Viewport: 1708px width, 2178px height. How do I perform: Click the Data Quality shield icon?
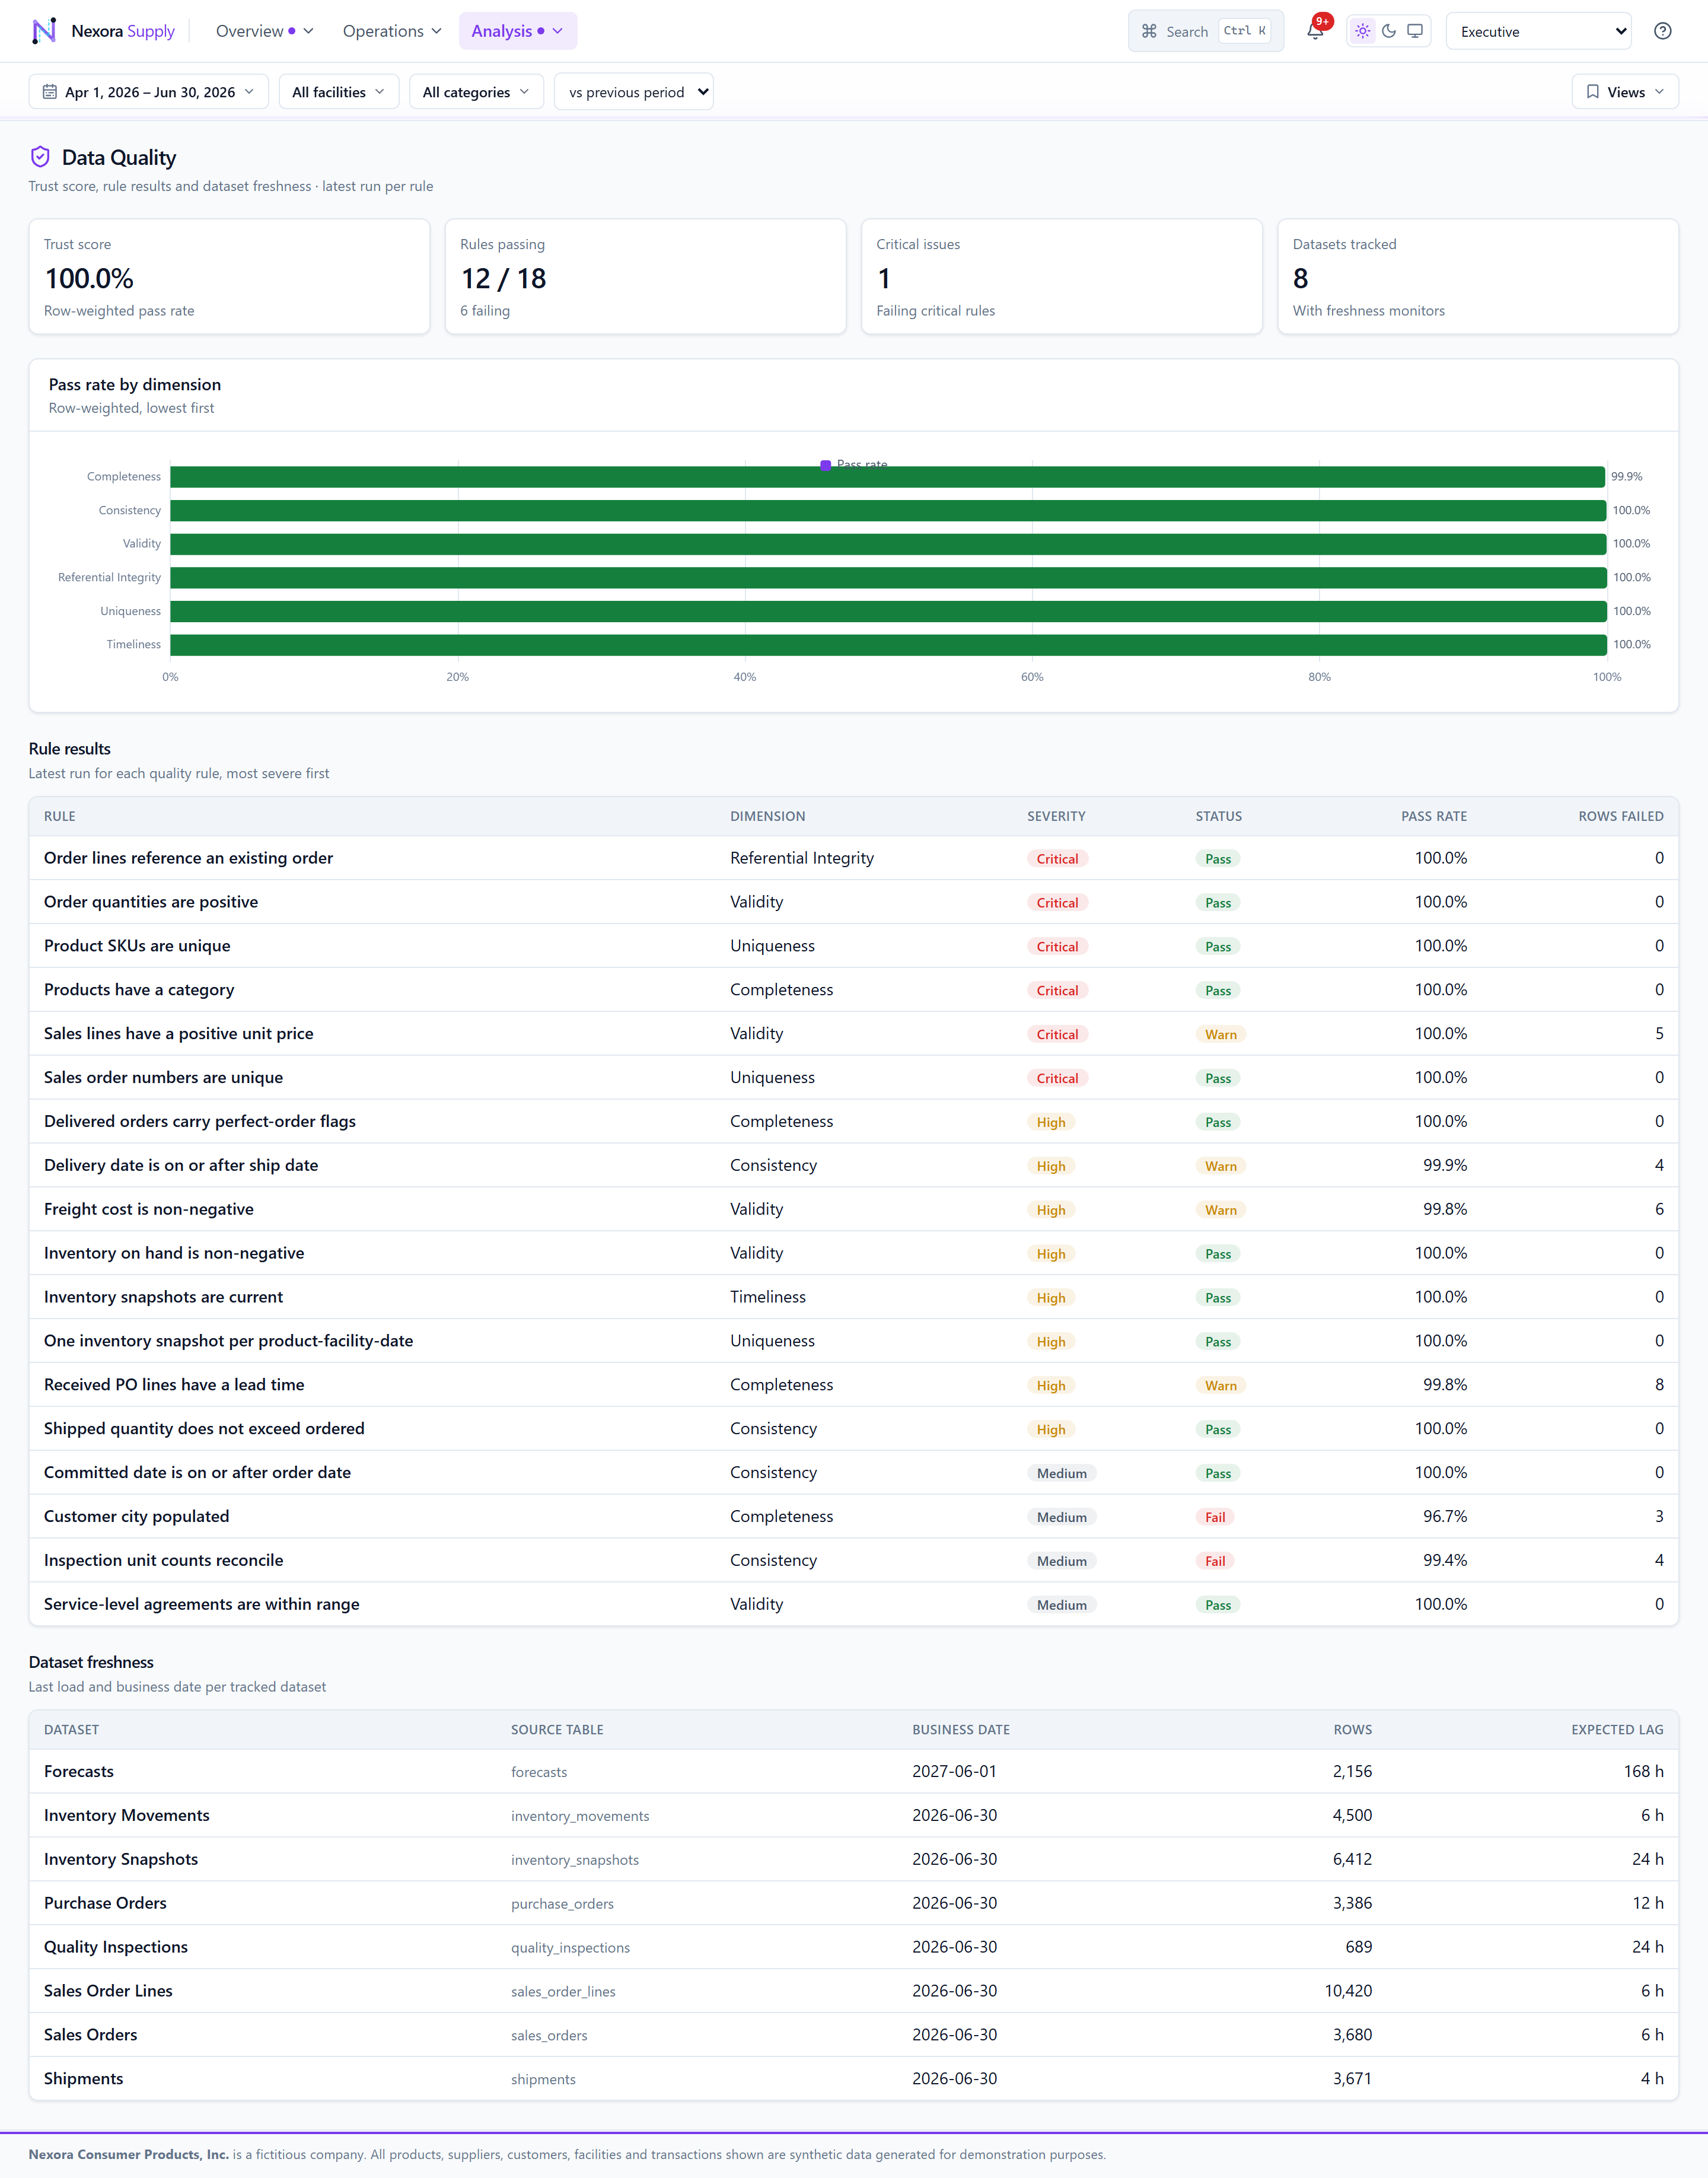40,157
